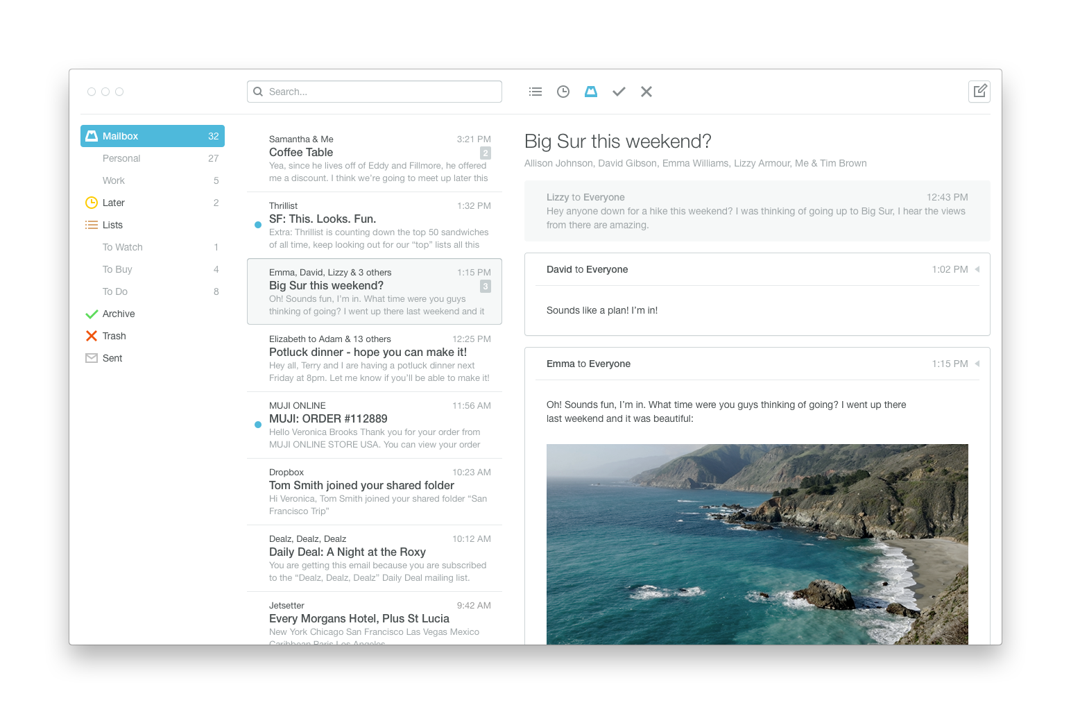Open the Coffee Table email
The width and height of the screenshot is (1071, 714).
(x=375, y=158)
